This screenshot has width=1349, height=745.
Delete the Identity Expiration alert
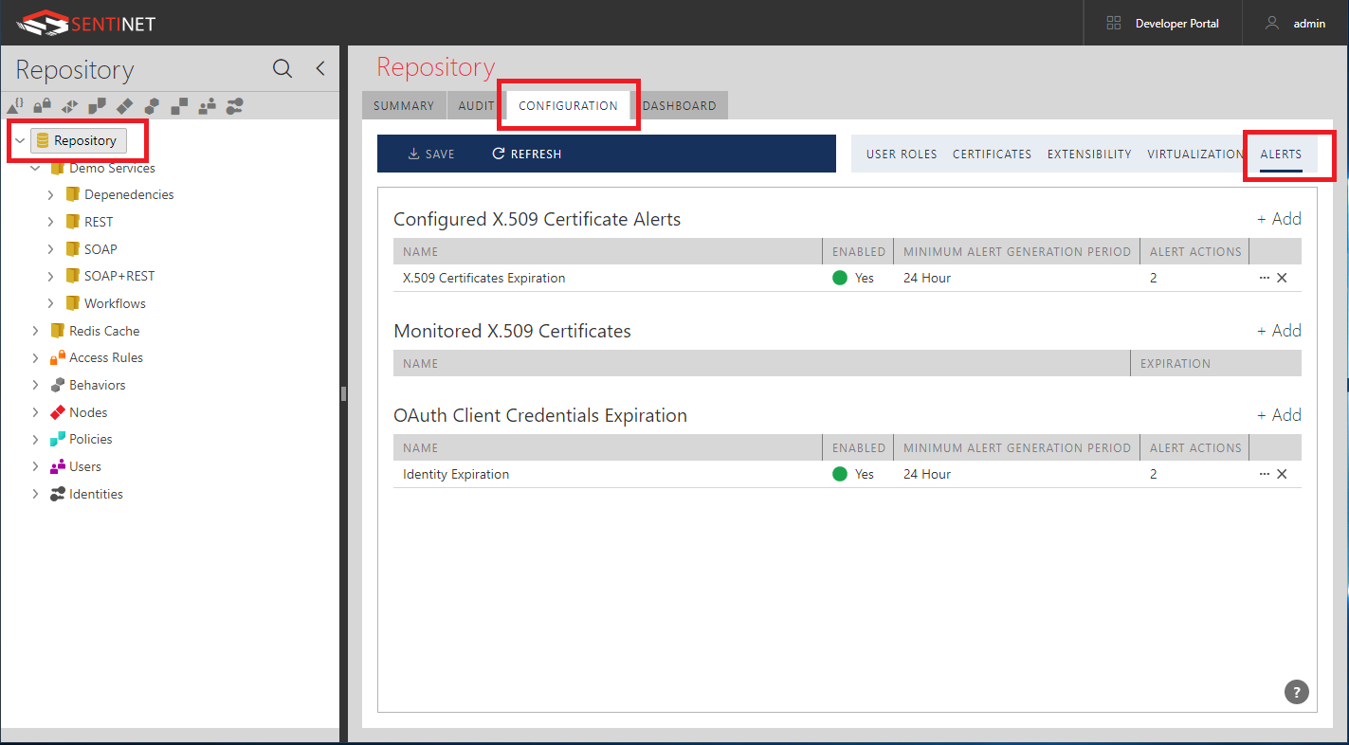(1282, 474)
